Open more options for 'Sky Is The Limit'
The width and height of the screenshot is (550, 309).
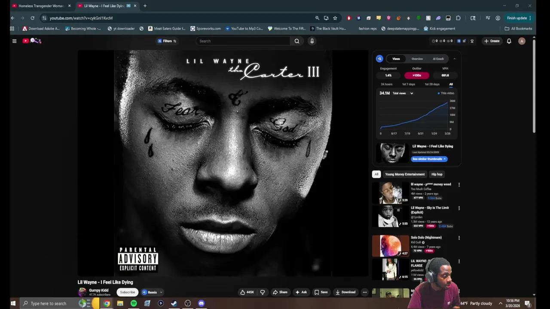coord(459,208)
